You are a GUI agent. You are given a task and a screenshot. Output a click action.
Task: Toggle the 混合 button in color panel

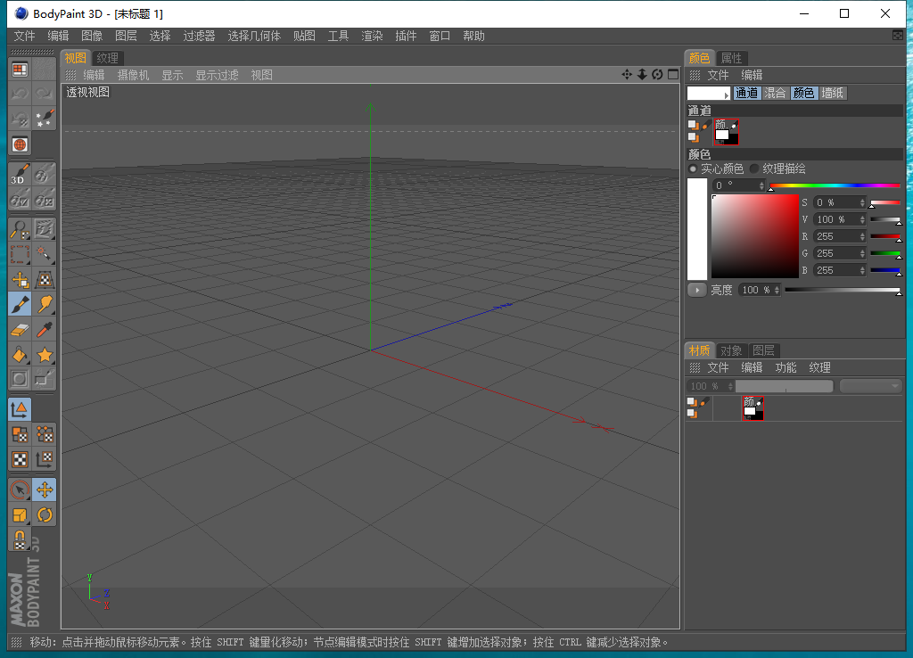coord(775,93)
